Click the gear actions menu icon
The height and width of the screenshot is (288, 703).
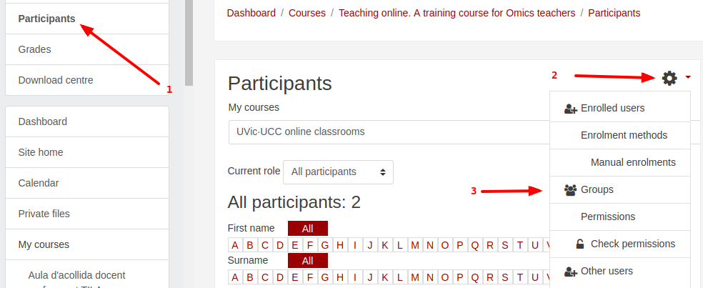[669, 78]
